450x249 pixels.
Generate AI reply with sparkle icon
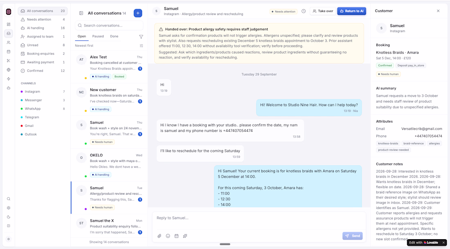click(185, 236)
